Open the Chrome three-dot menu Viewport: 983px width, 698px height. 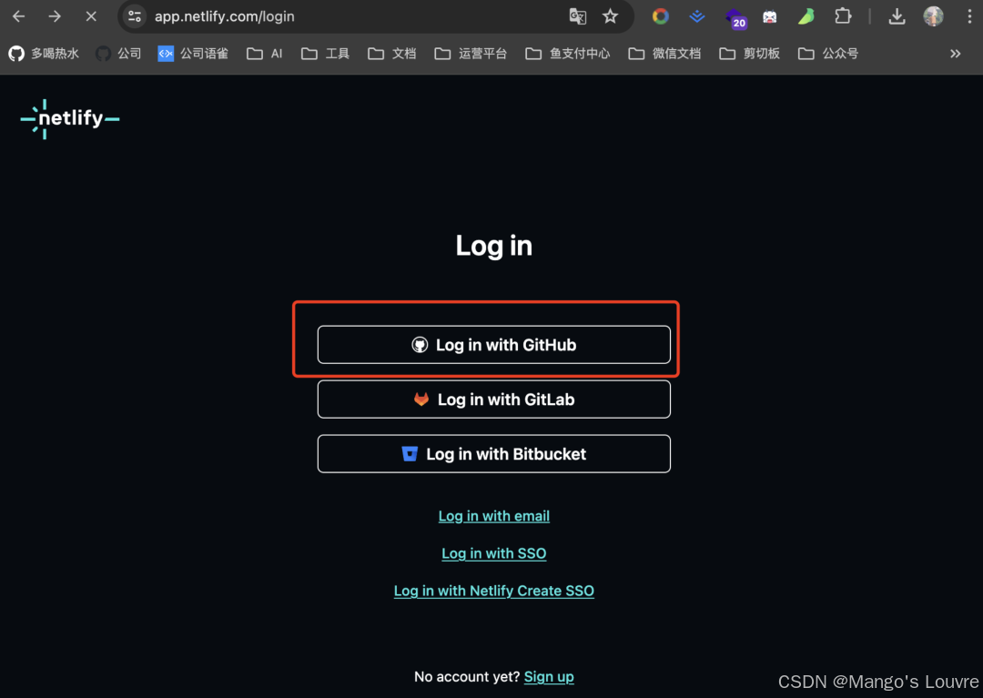point(969,16)
